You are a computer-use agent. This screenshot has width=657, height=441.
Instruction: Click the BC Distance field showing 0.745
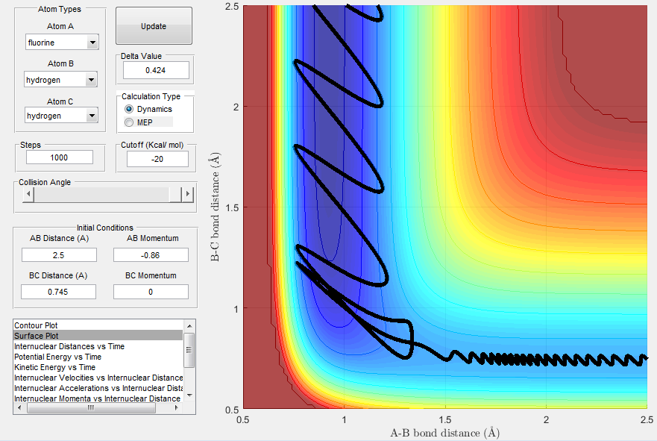point(58,292)
